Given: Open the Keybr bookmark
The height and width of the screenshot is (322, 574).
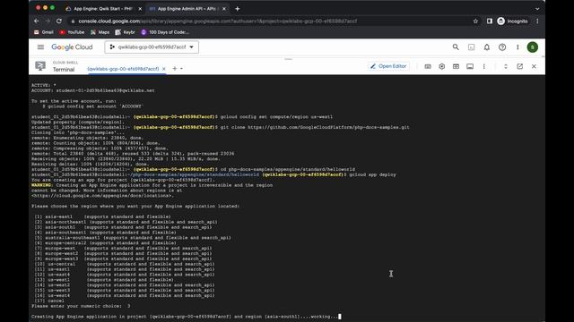Looking at the screenshot, I should 126,32.
